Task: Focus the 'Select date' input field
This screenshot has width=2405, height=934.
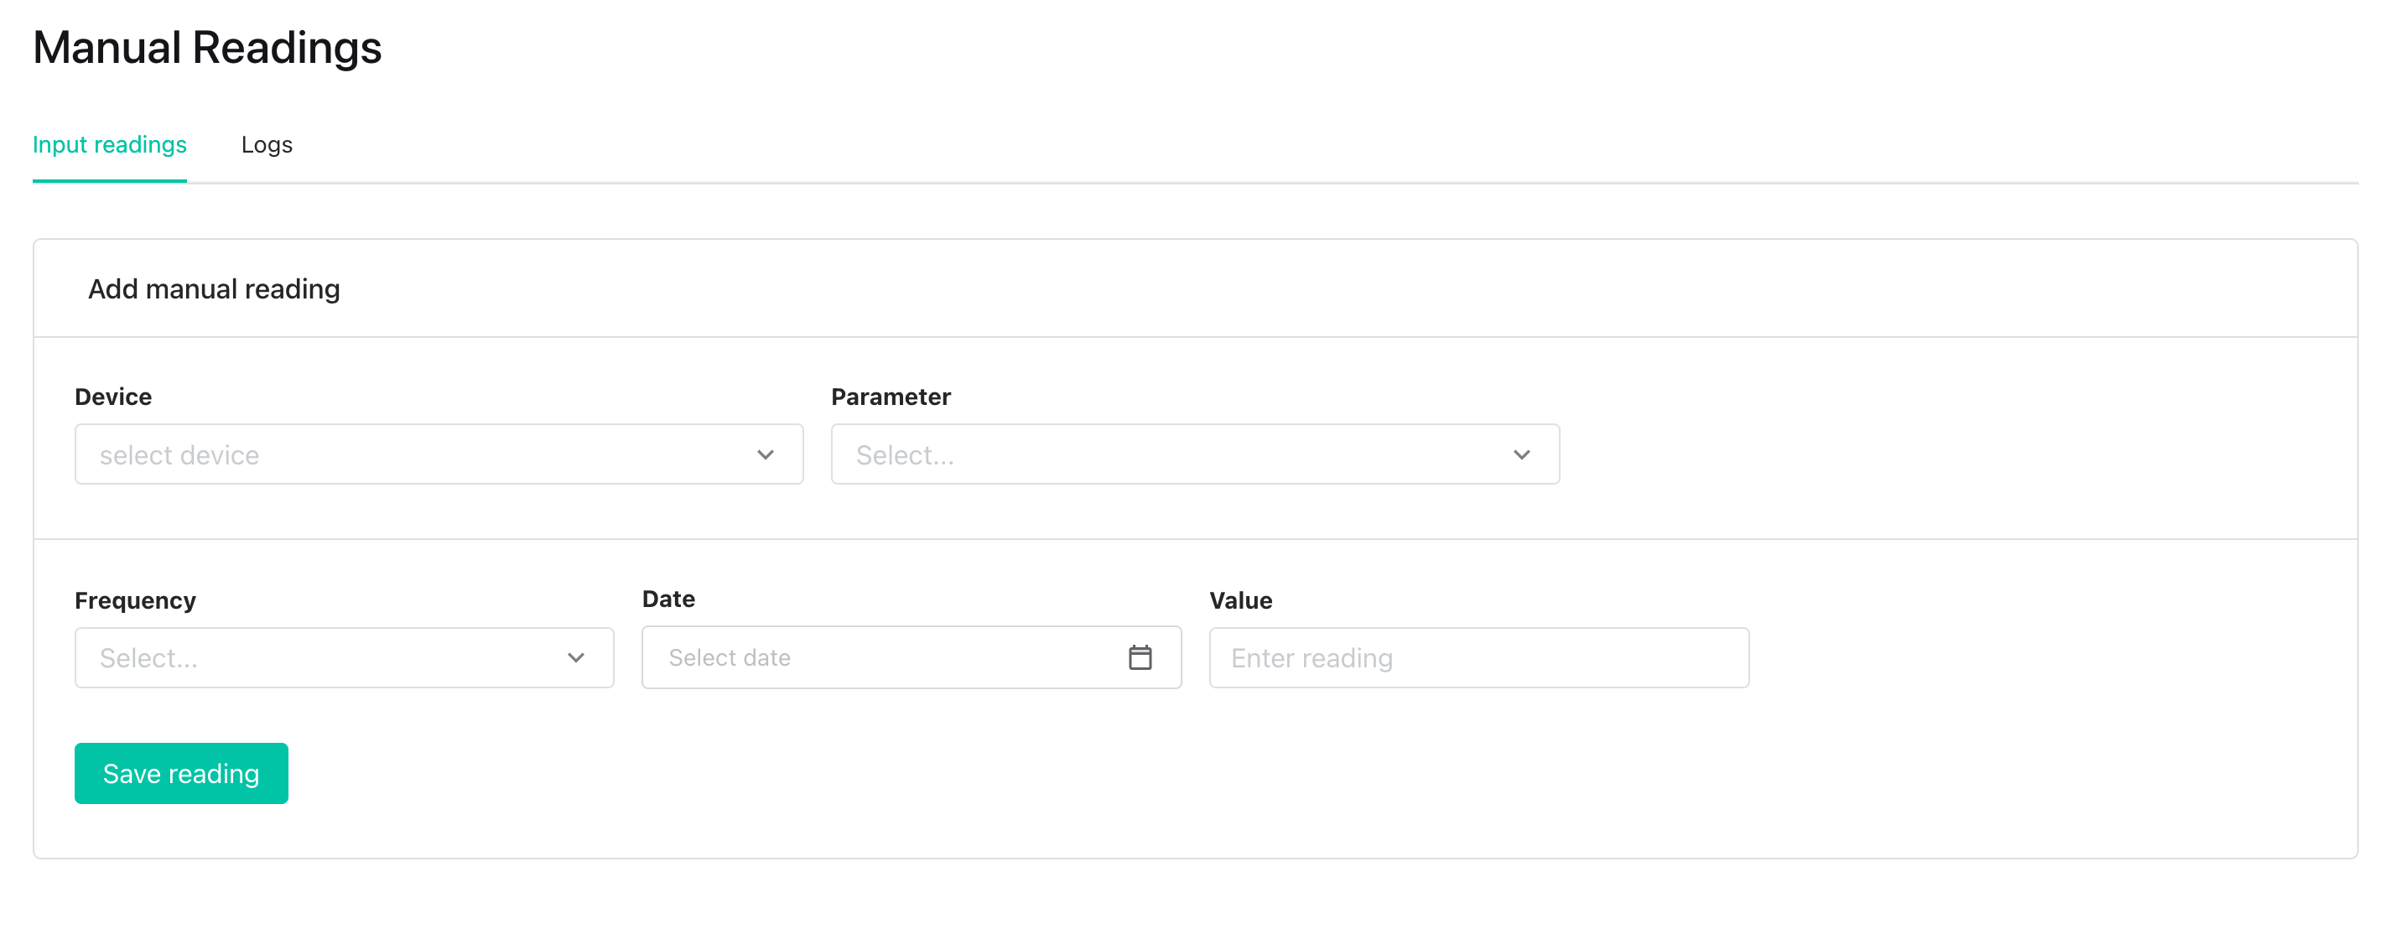Action: point(912,658)
